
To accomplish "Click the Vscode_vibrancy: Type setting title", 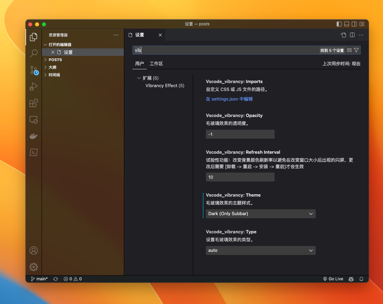I will (231, 232).
